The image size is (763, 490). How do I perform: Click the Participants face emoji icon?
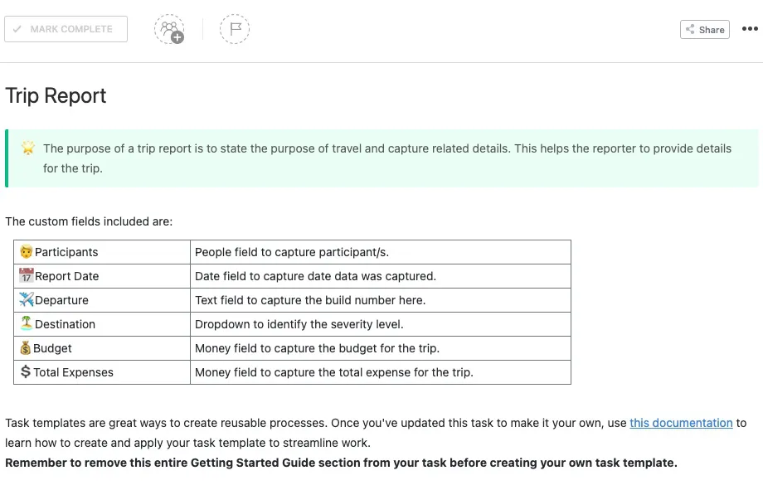coord(27,251)
